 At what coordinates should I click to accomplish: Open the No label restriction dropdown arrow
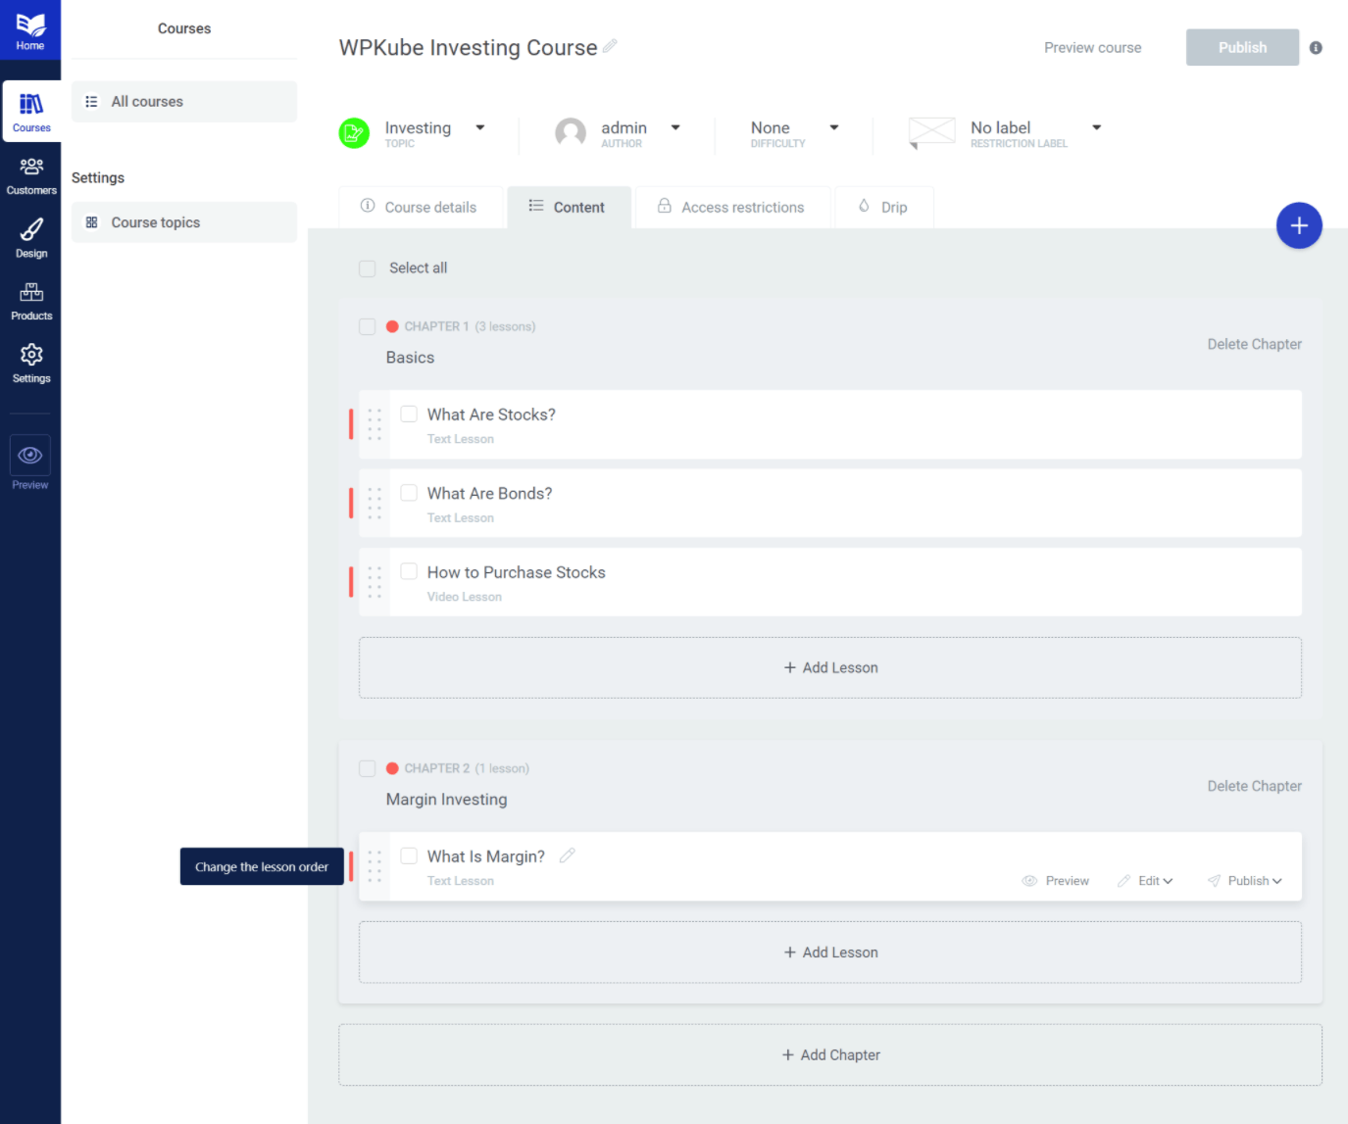(1097, 127)
